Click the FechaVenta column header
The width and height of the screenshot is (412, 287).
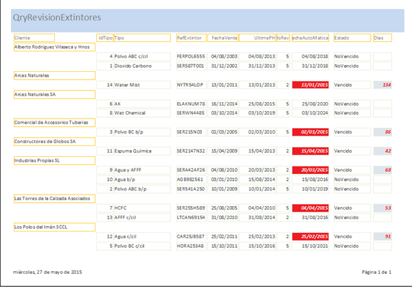pyautogui.click(x=225, y=38)
